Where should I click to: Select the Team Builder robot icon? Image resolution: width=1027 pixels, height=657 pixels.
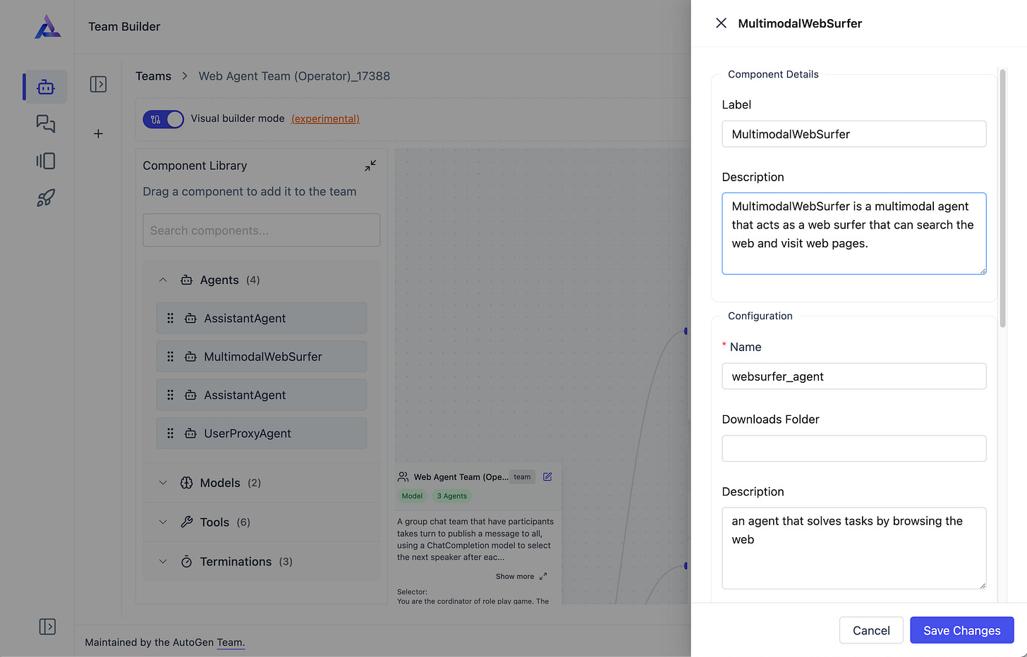coord(45,87)
